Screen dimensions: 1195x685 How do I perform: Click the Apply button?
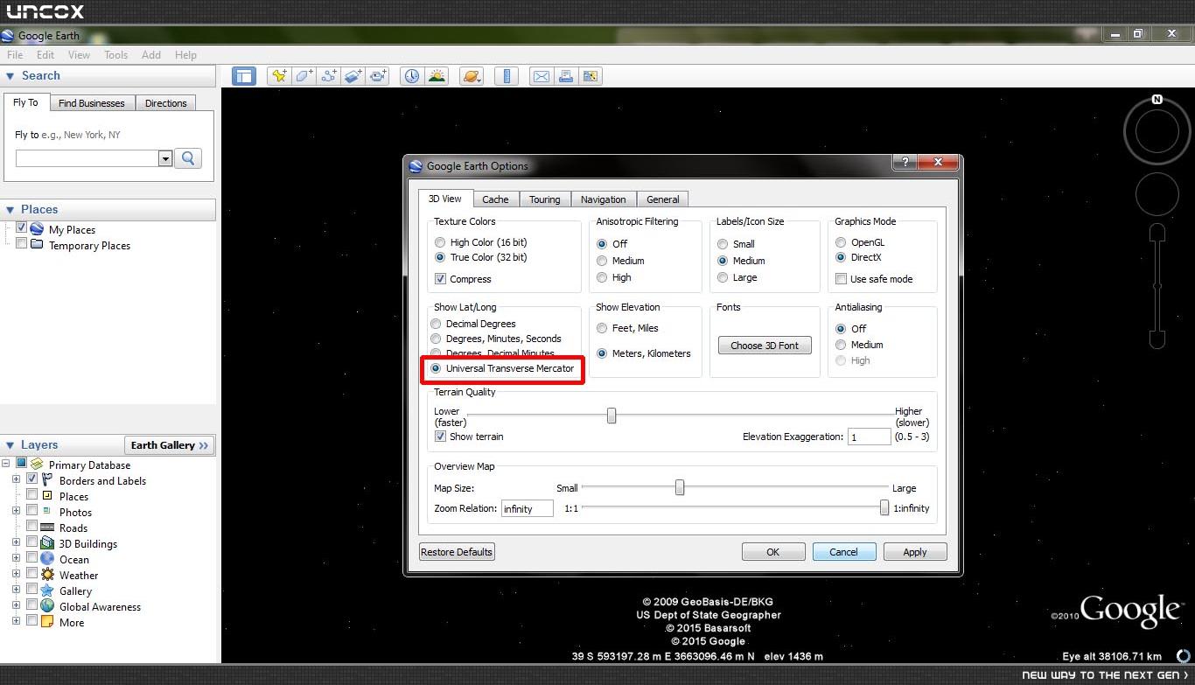point(914,552)
